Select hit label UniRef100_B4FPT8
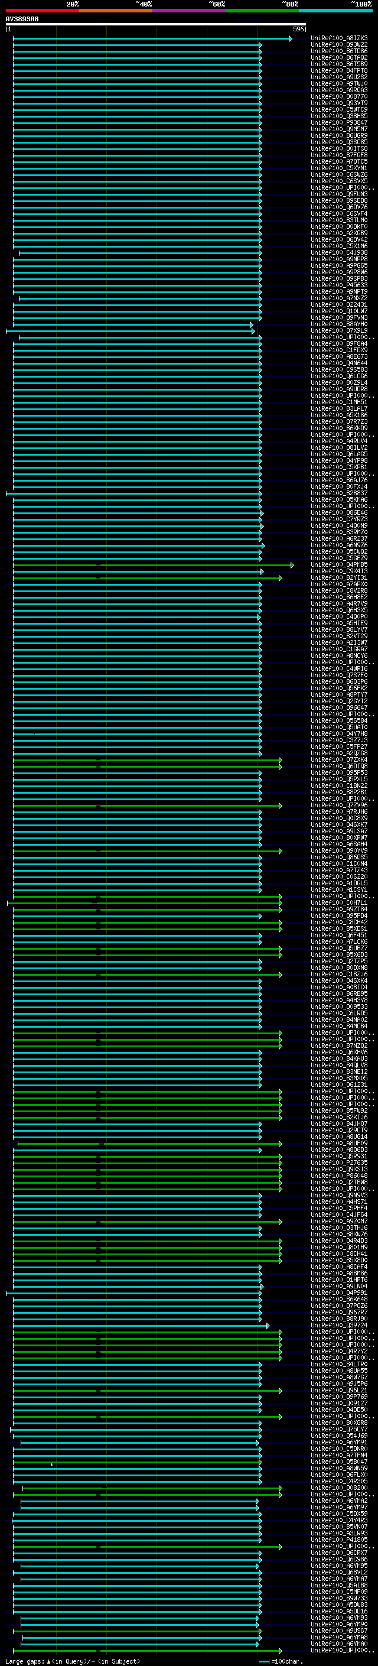The height and width of the screenshot is (1666, 378). [x=339, y=70]
